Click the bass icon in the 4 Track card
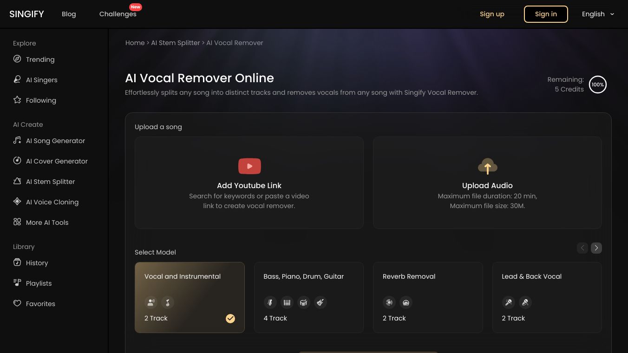Viewport: 628px width, 353px height. pos(270,303)
